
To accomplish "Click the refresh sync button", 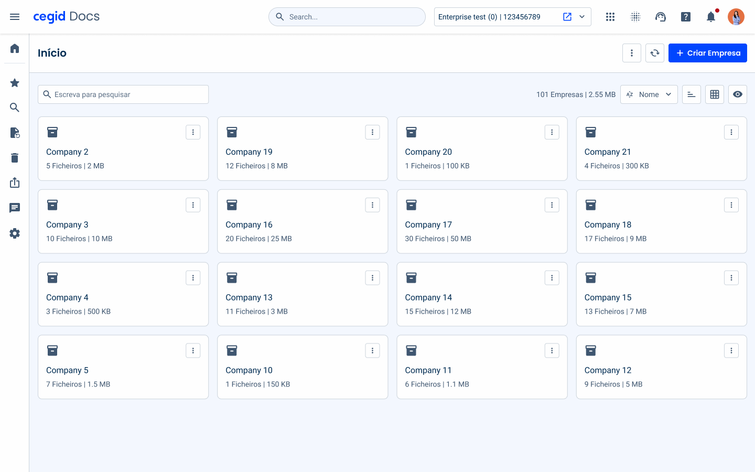I will 655,53.
